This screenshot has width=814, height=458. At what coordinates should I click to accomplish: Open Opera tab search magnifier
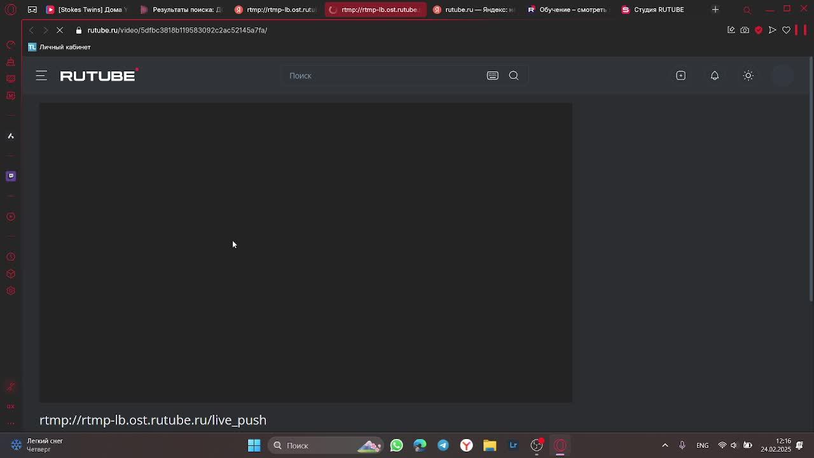[x=747, y=10]
